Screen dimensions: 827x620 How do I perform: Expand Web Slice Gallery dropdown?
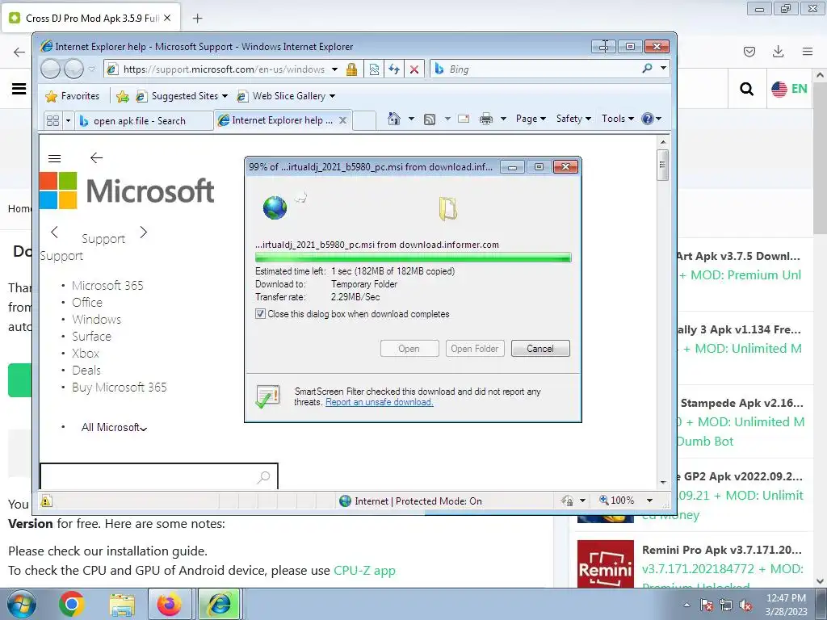pyautogui.click(x=332, y=96)
